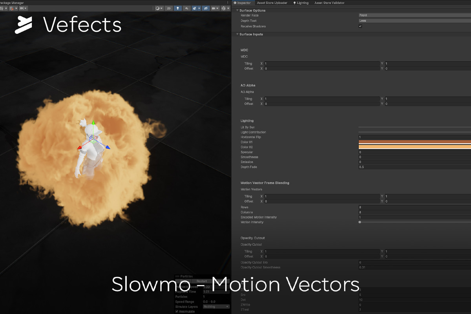Click the Emission value field

(414, 162)
